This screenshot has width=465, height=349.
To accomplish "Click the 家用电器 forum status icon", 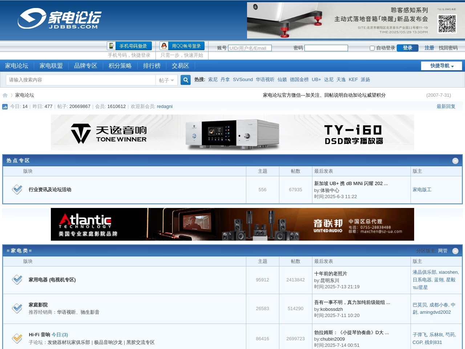I will (17, 280).
